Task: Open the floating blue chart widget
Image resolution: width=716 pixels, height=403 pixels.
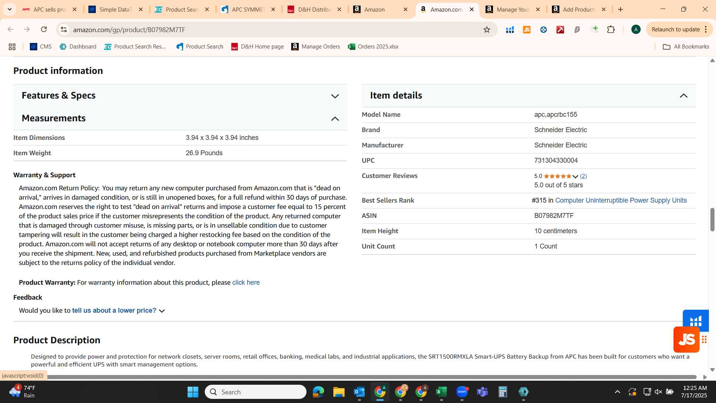Action: coord(696,319)
